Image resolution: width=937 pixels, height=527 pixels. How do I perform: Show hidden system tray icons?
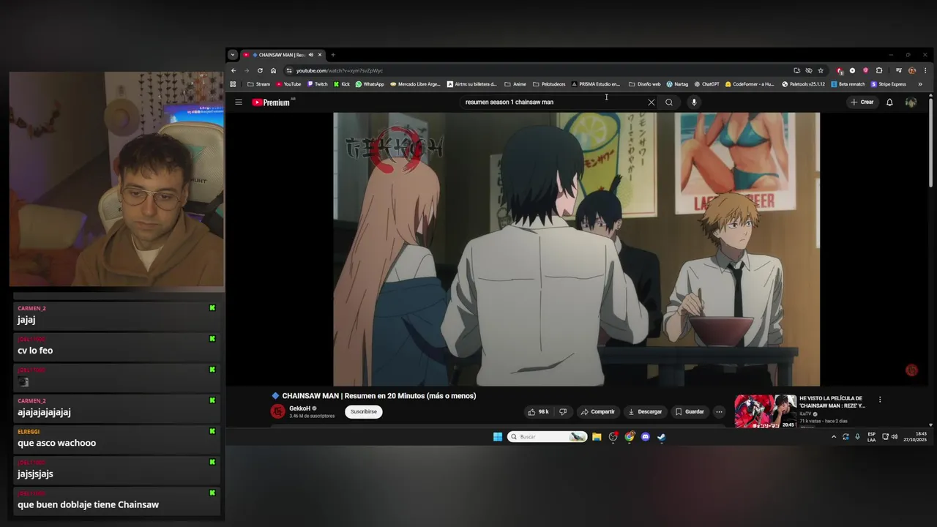833,437
